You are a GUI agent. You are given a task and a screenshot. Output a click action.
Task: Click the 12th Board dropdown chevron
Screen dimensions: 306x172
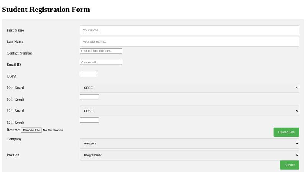pos(297,111)
